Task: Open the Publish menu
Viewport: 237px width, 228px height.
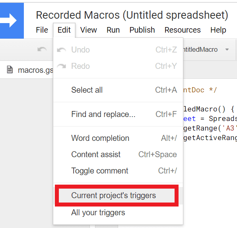Action: tap(142, 30)
